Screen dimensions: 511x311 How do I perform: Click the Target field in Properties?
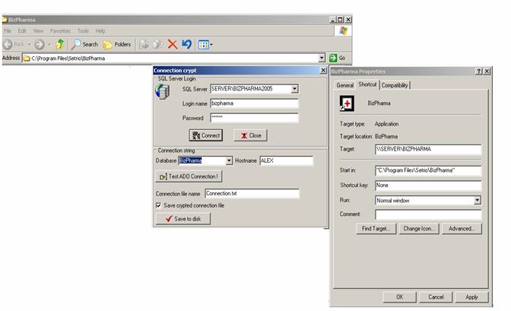click(428, 149)
